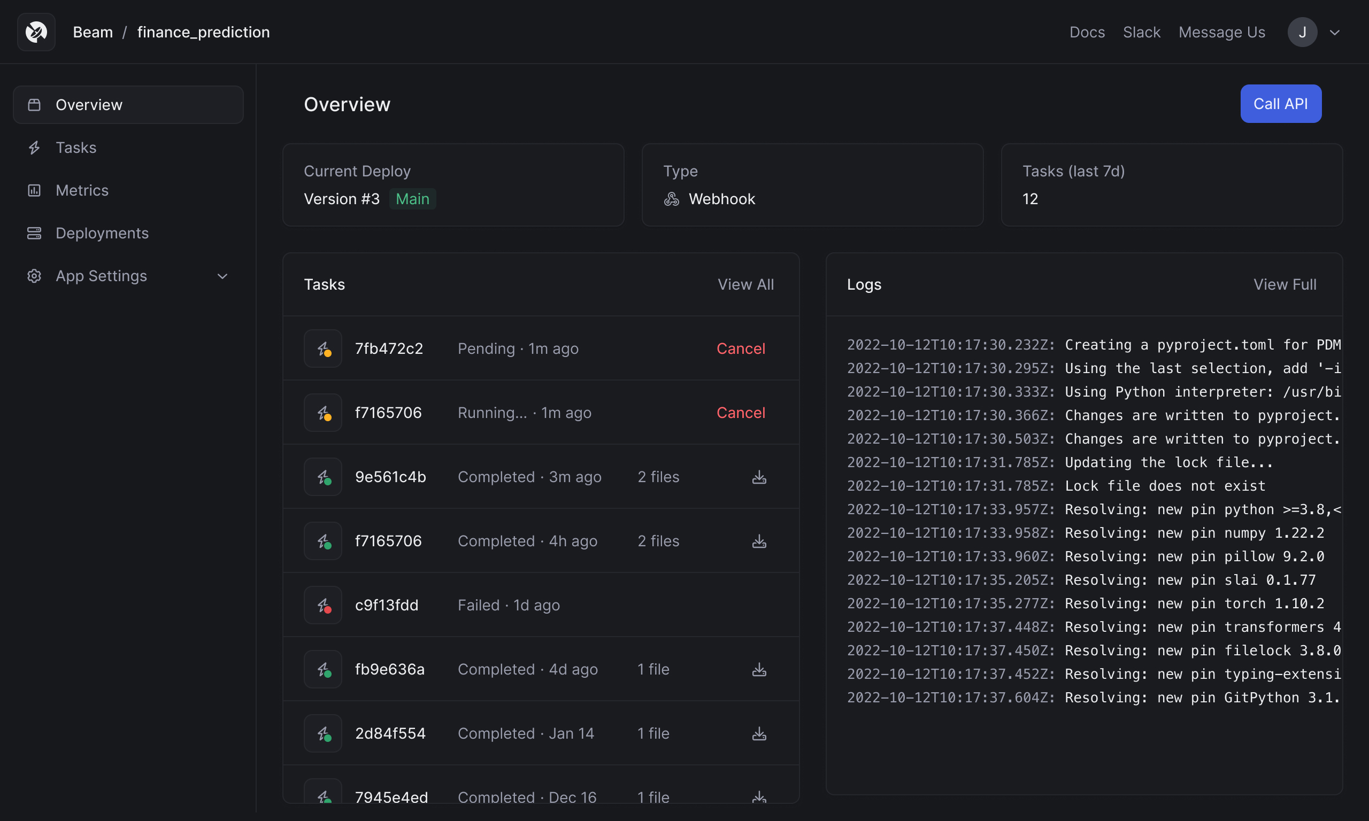Click the Message Us link
The image size is (1369, 821).
(x=1222, y=32)
